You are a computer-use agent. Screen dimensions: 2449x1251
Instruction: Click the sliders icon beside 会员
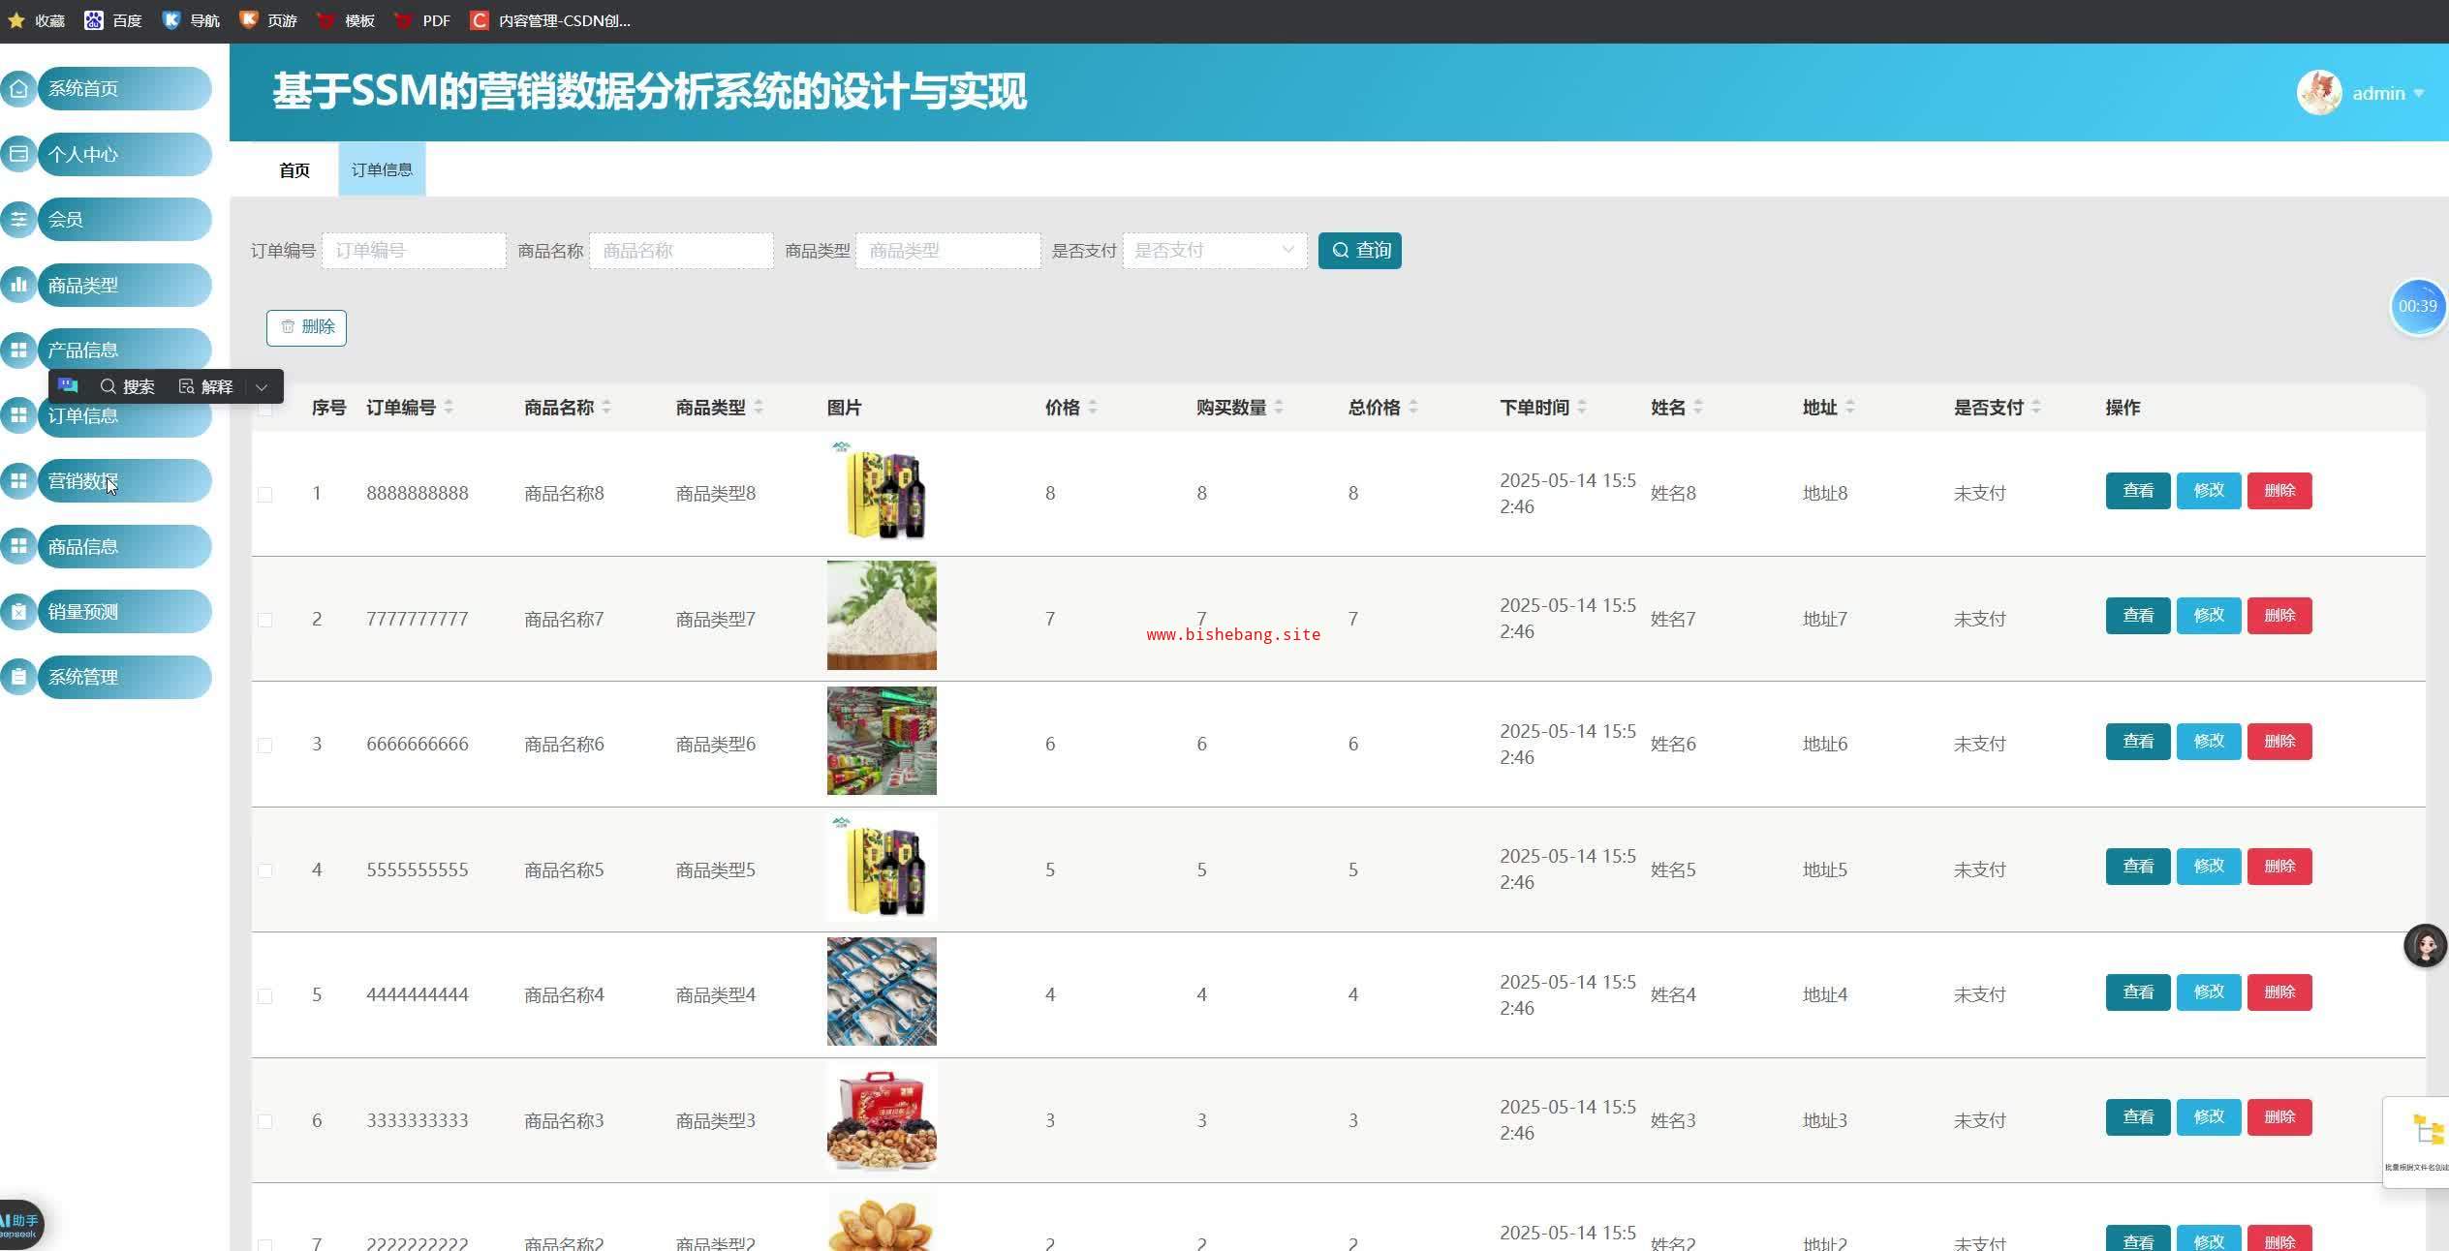[18, 220]
